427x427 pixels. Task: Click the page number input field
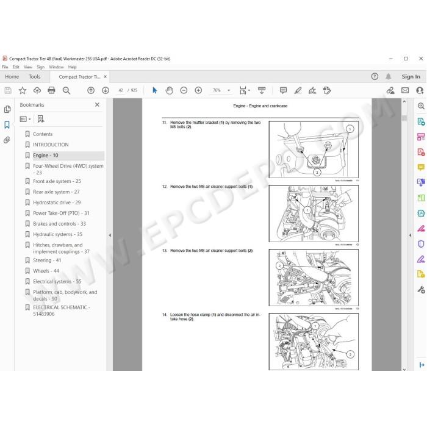tap(121, 90)
